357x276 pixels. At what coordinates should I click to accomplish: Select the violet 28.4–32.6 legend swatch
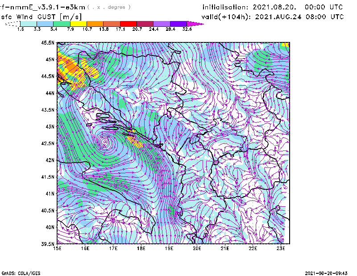point(178,24)
